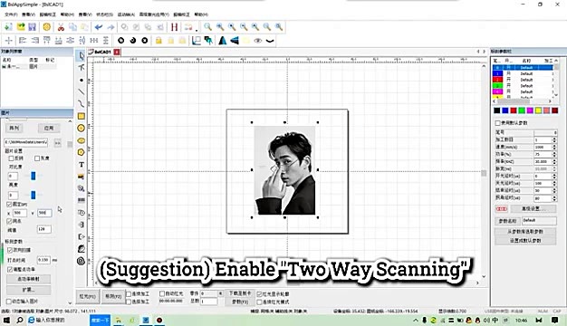Select the straight line drawing tool
Viewport: 567px width, 326px height.
[82, 91]
